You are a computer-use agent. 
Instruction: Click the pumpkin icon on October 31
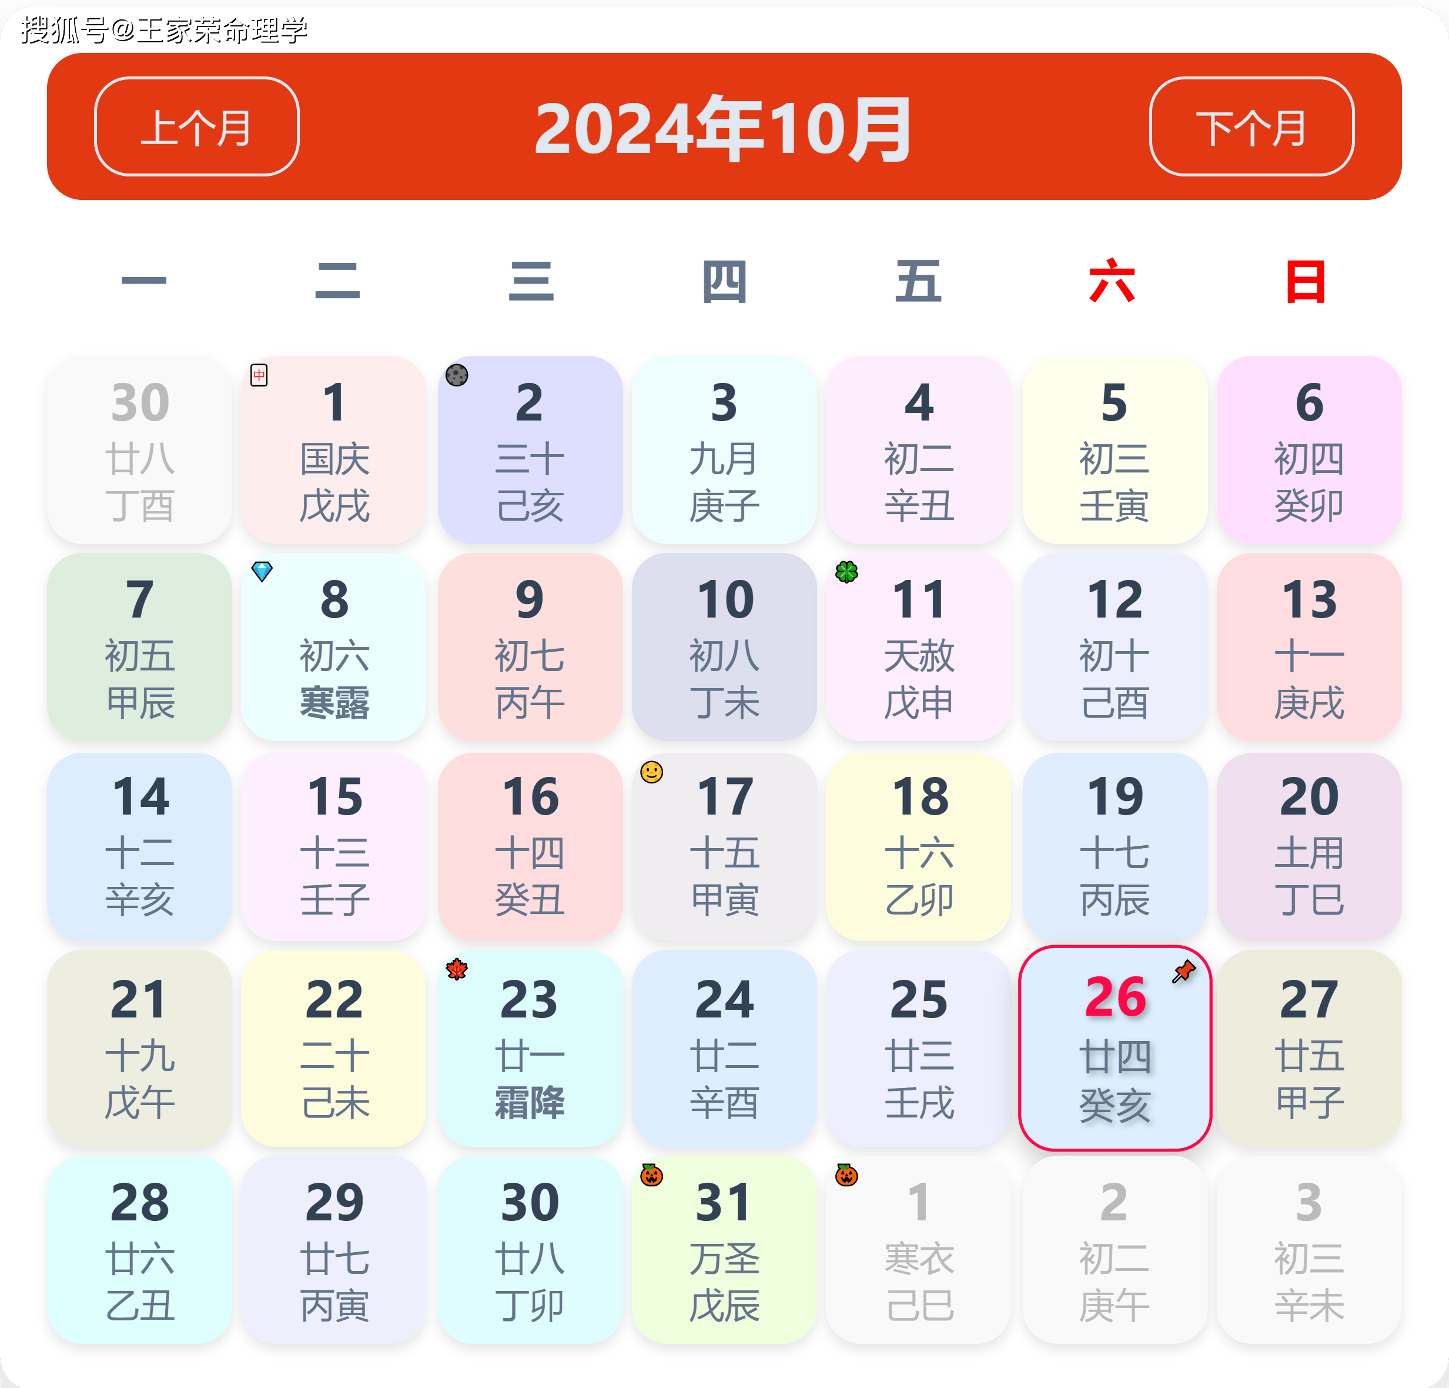pos(651,1175)
